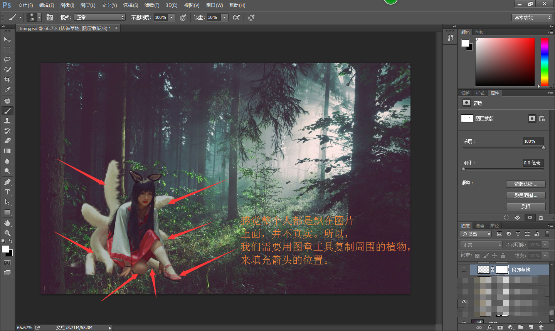
Task: Toggle pressure for size option
Action: coord(251,17)
